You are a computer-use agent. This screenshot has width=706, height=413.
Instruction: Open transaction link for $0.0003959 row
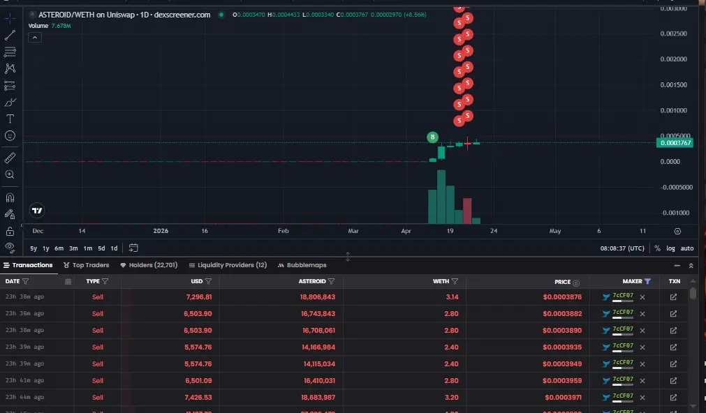pos(673,381)
